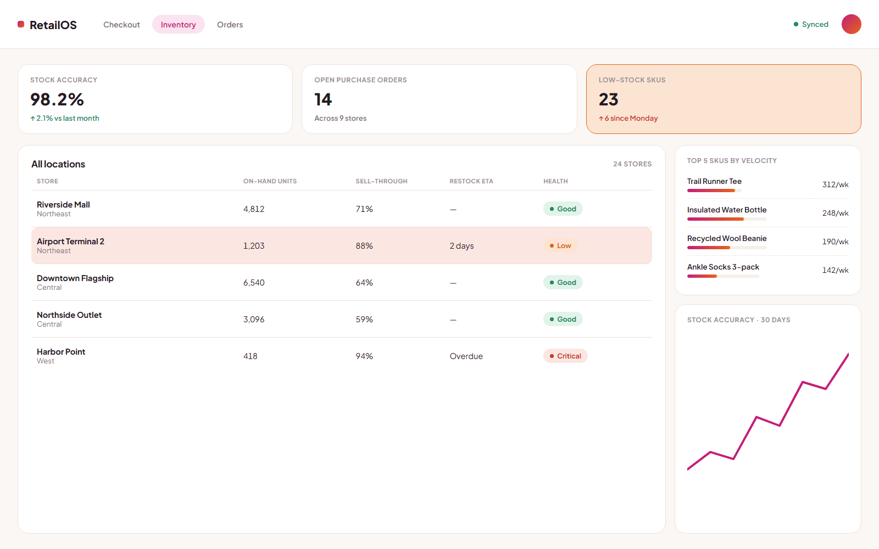
Task: Click the 6 since Monday trend text
Action: pos(628,118)
